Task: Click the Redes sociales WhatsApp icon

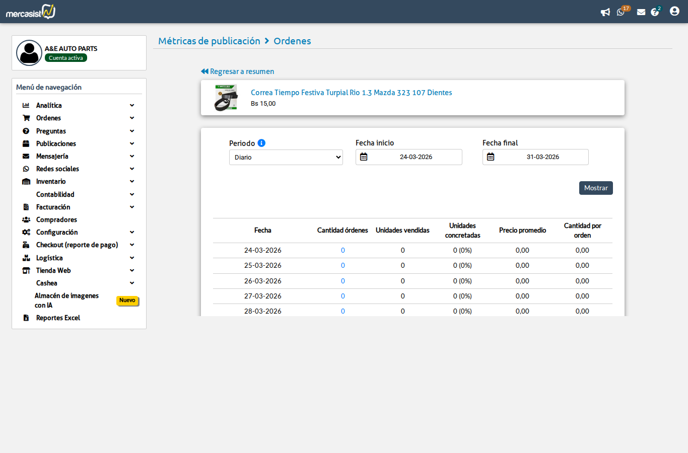Action: [26, 169]
